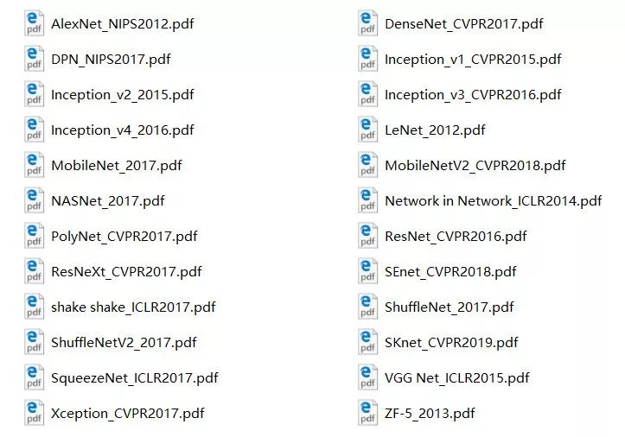625x437 pixels.
Task: Select the NASNet_2017.pdf icon
Action: point(34,201)
